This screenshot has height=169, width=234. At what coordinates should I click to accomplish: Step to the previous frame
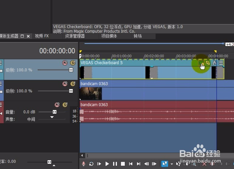[146, 164]
